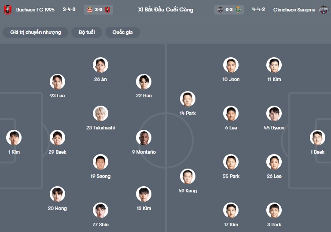
Task: Select player 14 Park's avatar
Action: point(188,99)
